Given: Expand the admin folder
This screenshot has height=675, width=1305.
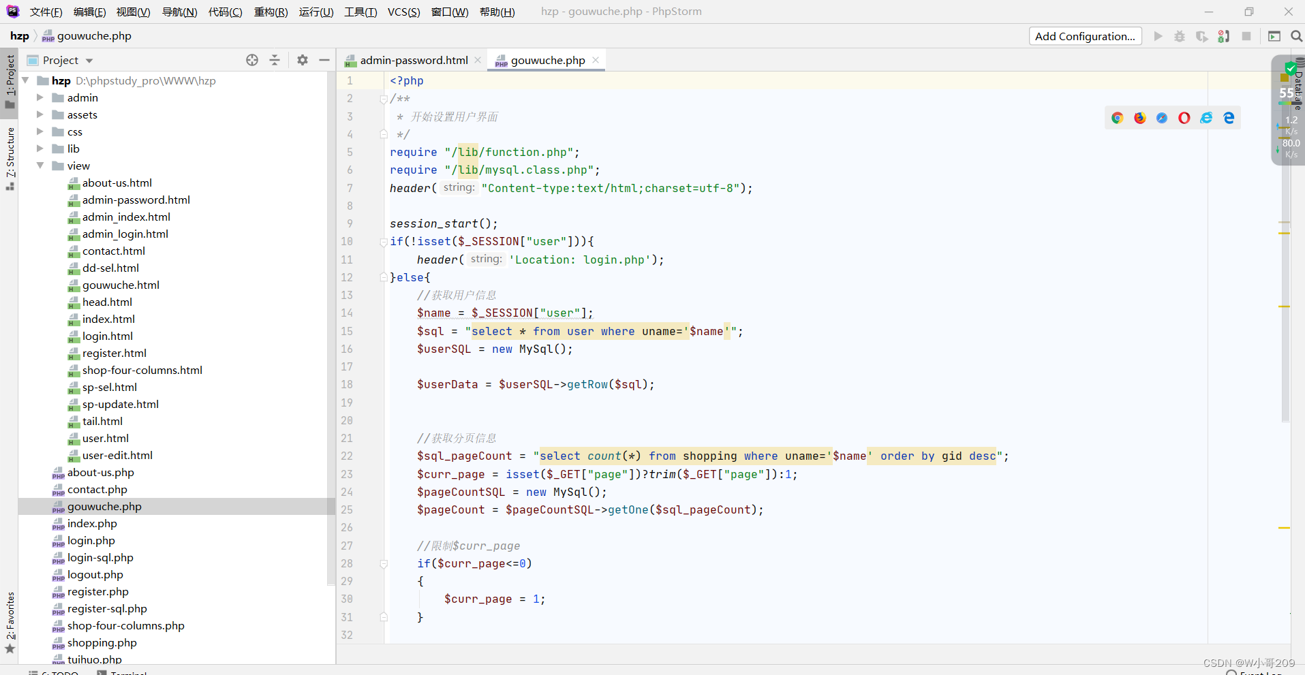Looking at the screenshot, I should tap(40, 97).
